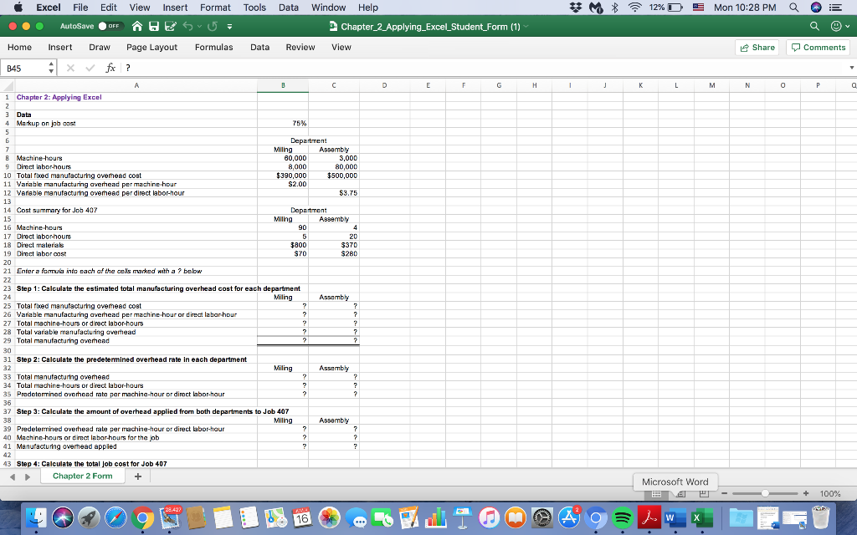The height and width of the screenshot is (535, 857).
Task: Open Trash in the dock
Action: click(822, 517)
